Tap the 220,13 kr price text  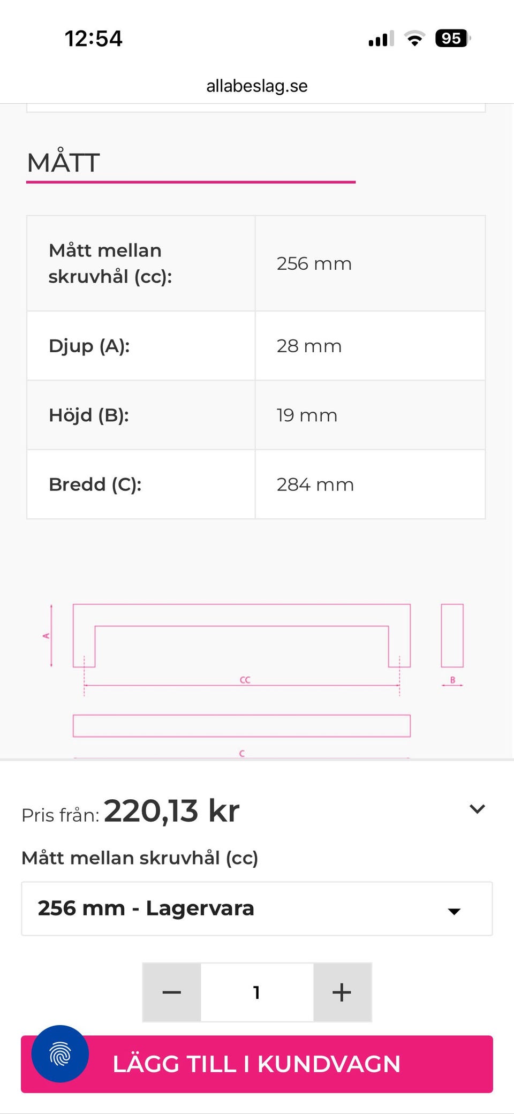[171, 811]
